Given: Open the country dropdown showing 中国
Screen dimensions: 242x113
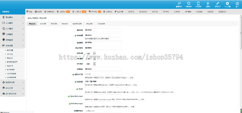Looking at the screenshot, I should [91, 53].
